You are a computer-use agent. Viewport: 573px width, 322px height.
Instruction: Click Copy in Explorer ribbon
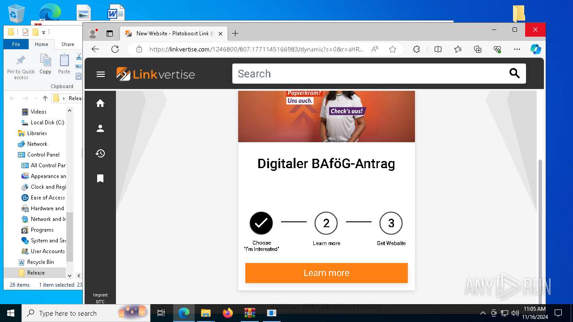click(45, 64)
